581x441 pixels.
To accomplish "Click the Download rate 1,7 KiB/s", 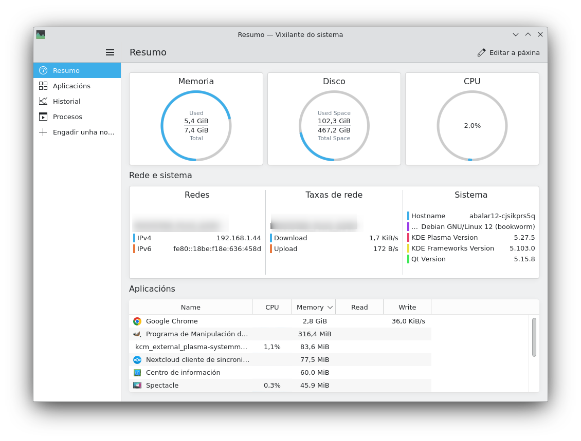I will click(x=384, y=238).
